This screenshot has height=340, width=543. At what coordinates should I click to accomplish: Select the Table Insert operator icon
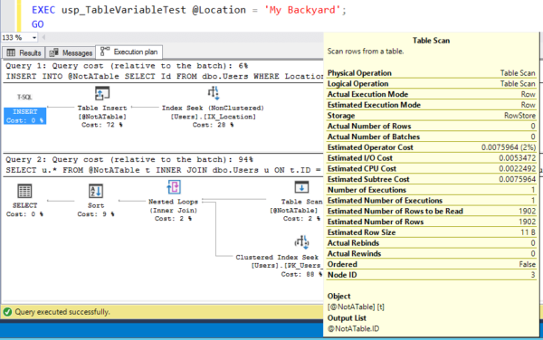[x=102, y=93]
